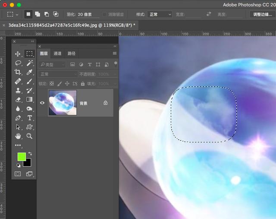
Task: Select the open document tab 3dea34c1159845d2a47287e5c16fc49e.jpg
Action: [72, 25]
